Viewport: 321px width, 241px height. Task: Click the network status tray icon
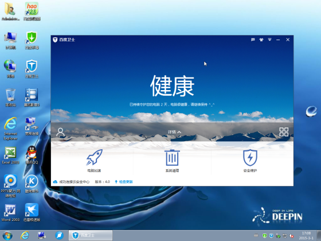pos(285,236)
